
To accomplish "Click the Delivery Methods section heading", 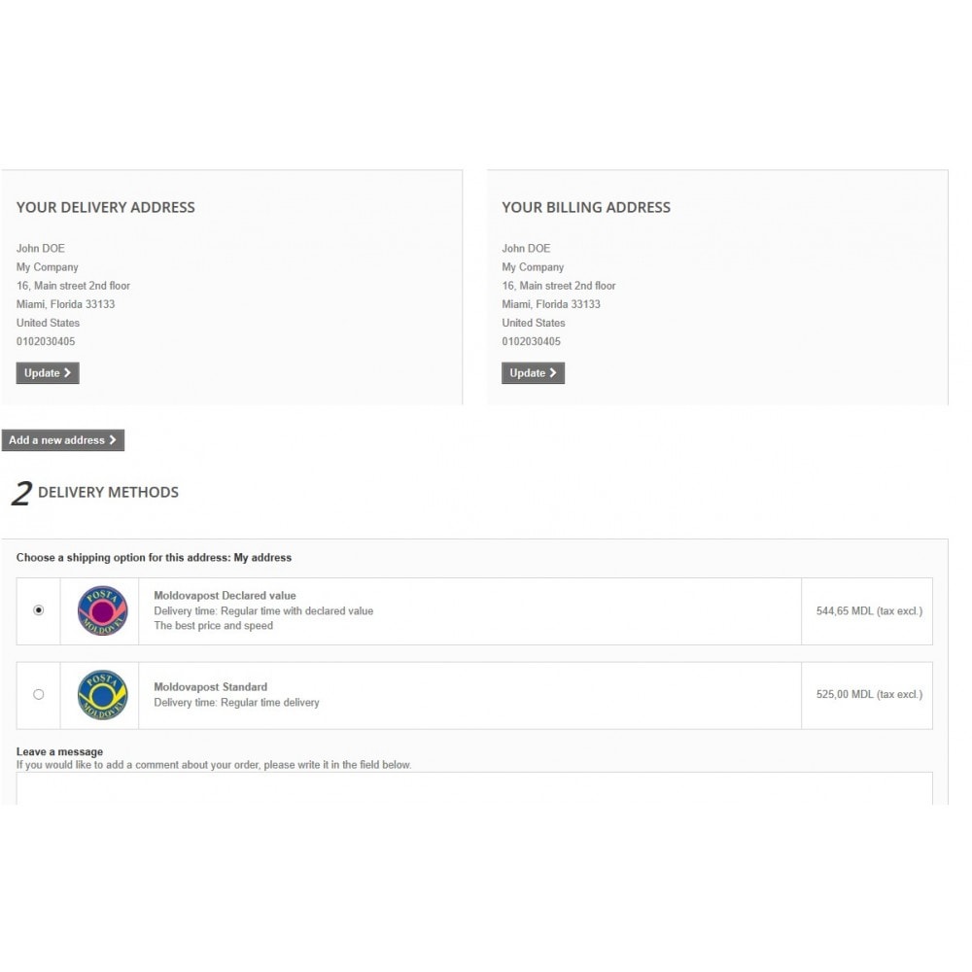I will point(109,492).
